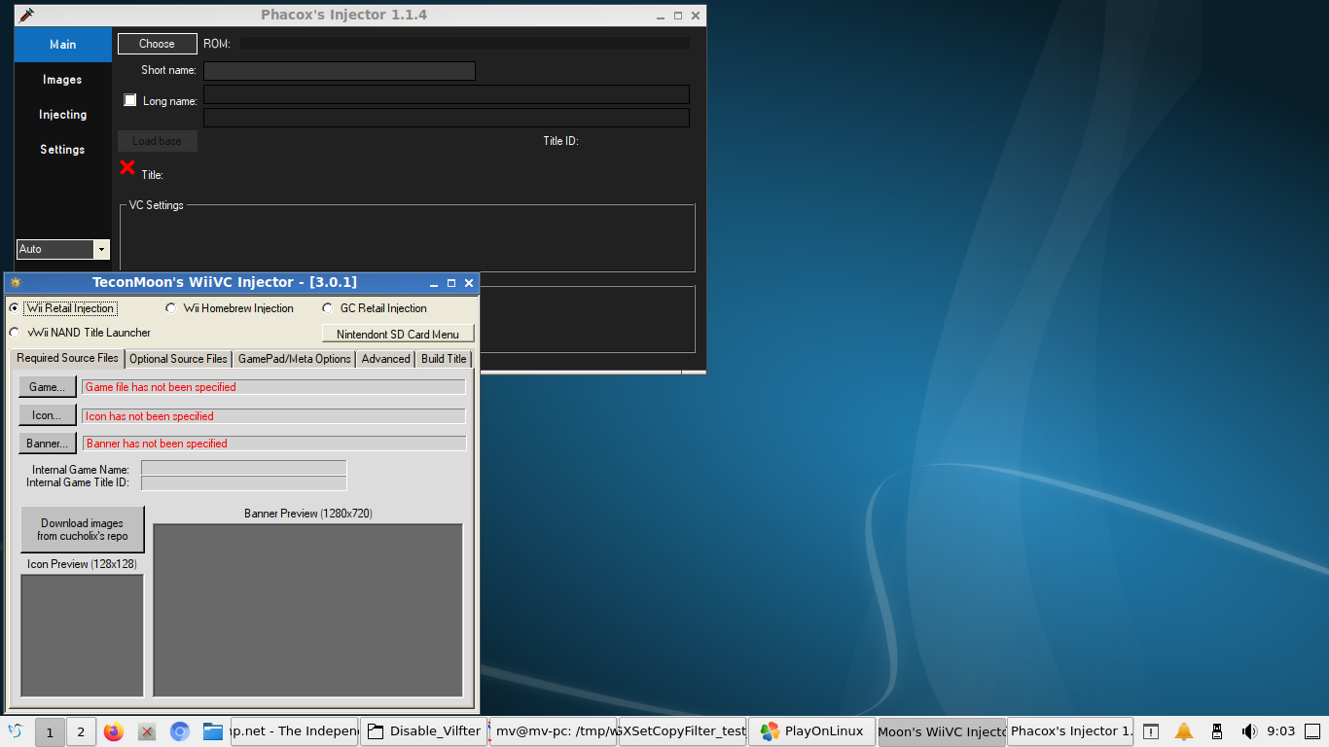Open the Advanced tab

[386, 359]
